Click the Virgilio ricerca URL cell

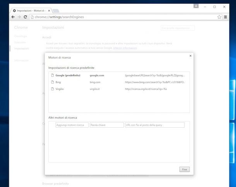(x=146, y=89)
